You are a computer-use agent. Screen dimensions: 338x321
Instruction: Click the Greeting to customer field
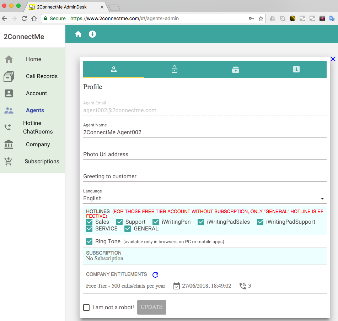click(x=205, y=176)
